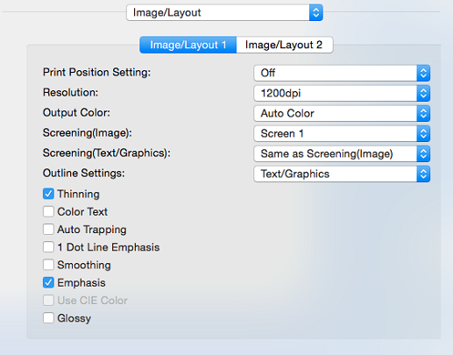This screenshot has height=355, width=453.
Task: Open the Screening(Text/Graphics) popup menu
Action: pos(342,153)
